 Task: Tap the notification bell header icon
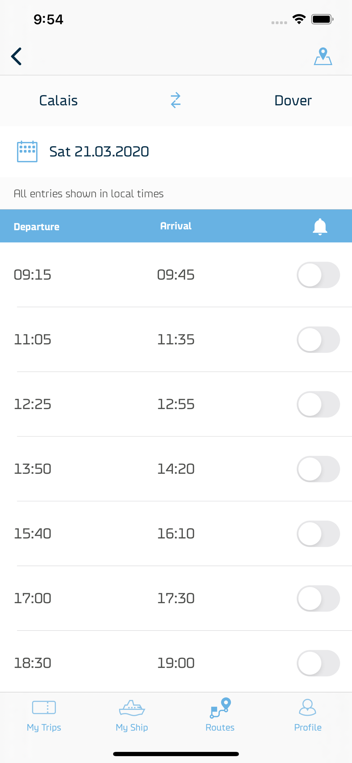point(320,227)
